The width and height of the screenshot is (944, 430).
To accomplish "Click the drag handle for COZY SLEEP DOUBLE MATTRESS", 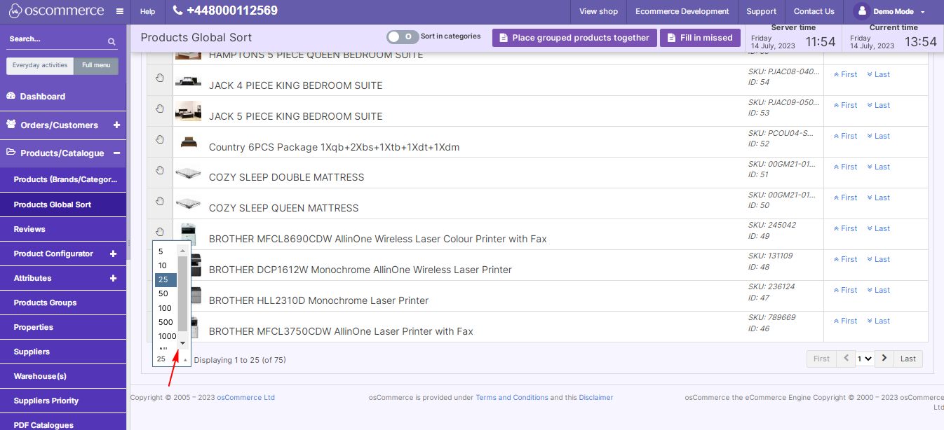I will (x=160, y=170).
